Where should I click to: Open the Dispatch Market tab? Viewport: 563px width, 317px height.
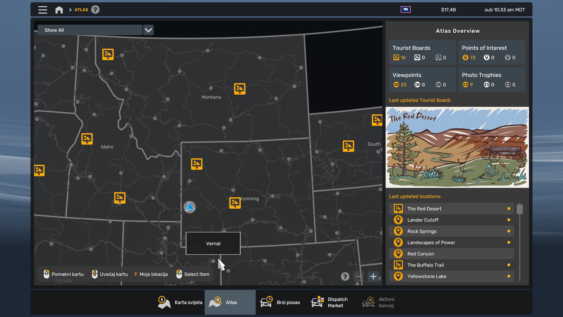coord(330,302)
